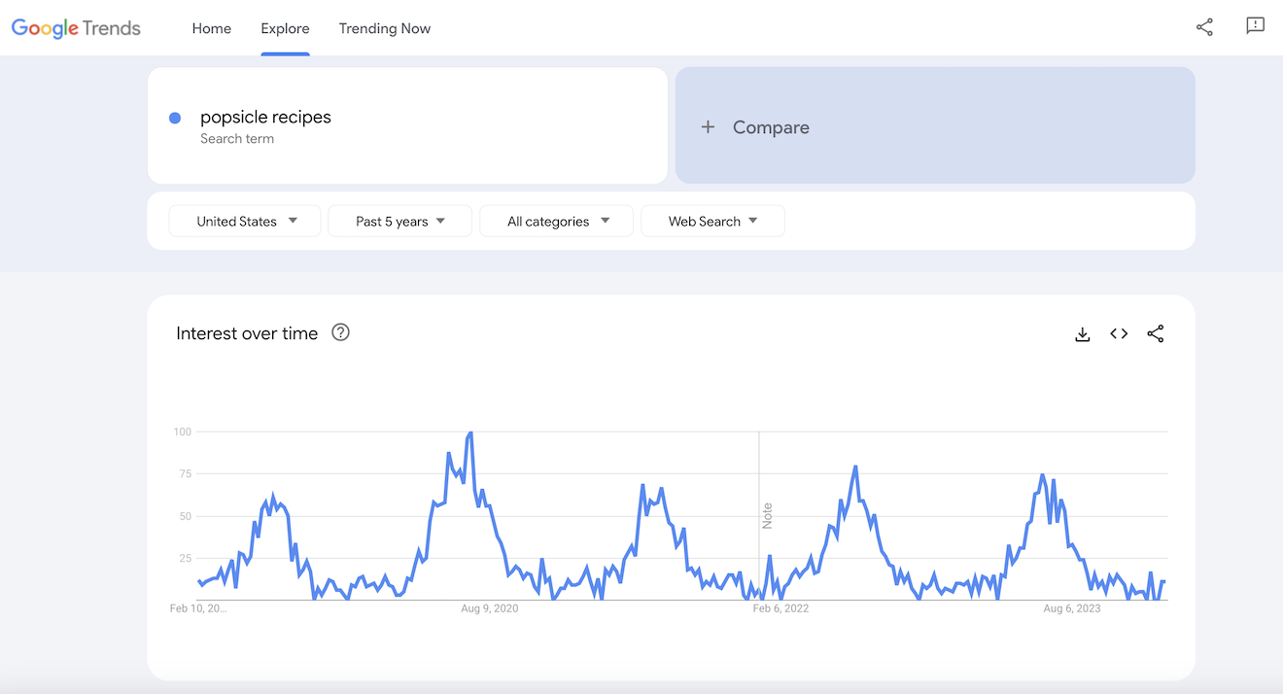Click the plus icon beside Compare
Screen dimensions: 1283x694
708,127
